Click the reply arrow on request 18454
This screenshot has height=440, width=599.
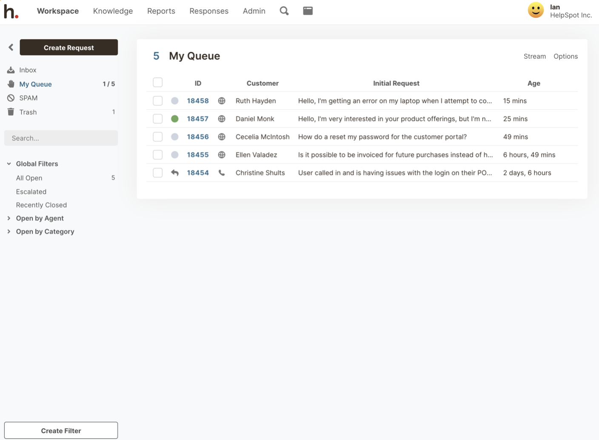(175, 173)
